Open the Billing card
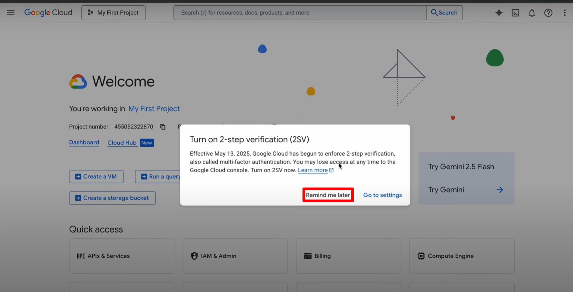This screenshot has height=292, width=573. [x=349, y=256]
